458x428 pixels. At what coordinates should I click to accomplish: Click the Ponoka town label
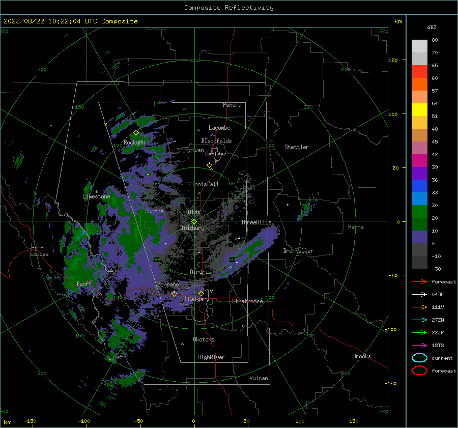pos(232,105)
